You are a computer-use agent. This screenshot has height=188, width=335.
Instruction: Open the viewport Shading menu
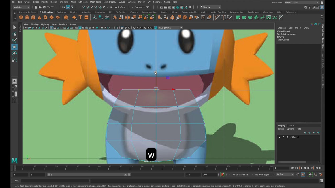35,24
